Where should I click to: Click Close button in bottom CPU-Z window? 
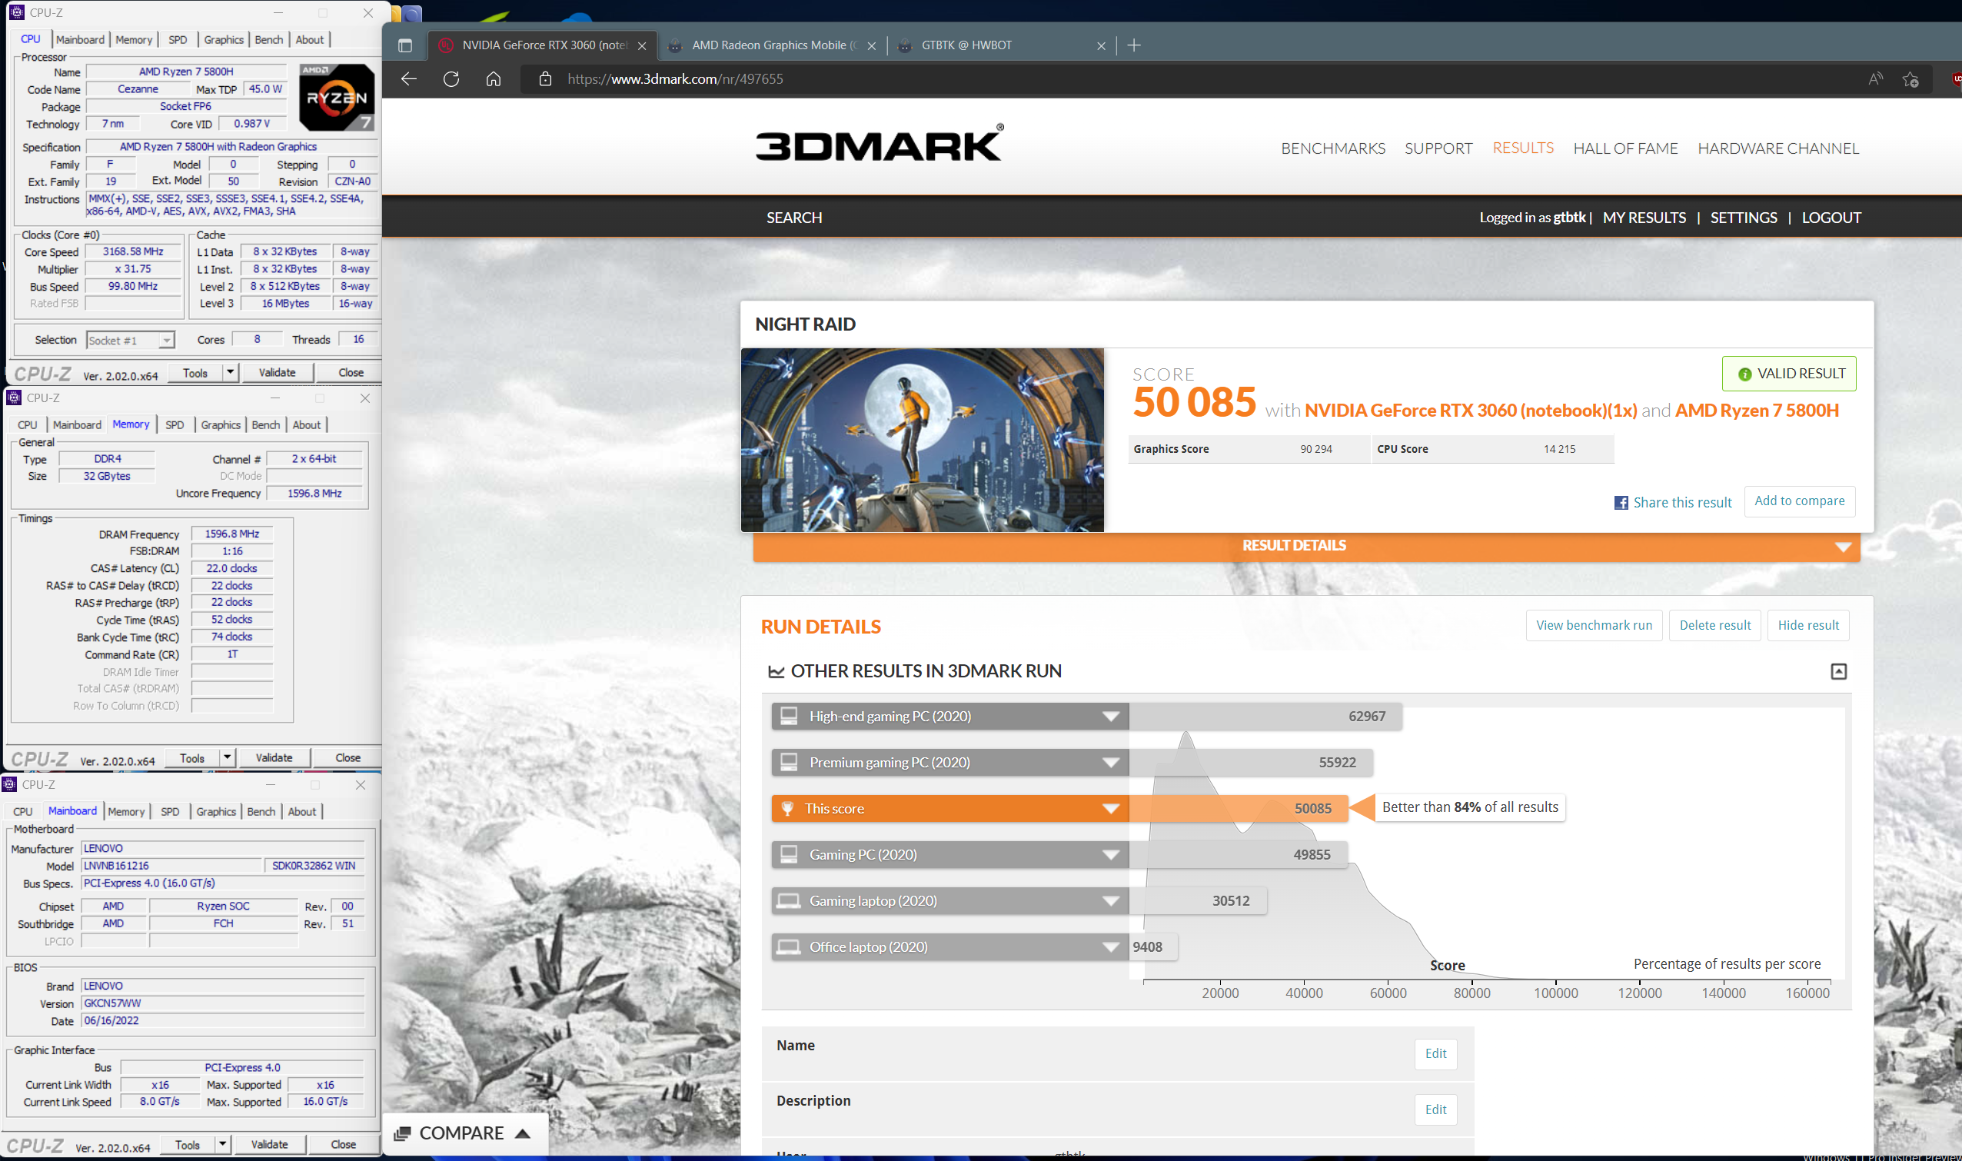(343, 1144)
